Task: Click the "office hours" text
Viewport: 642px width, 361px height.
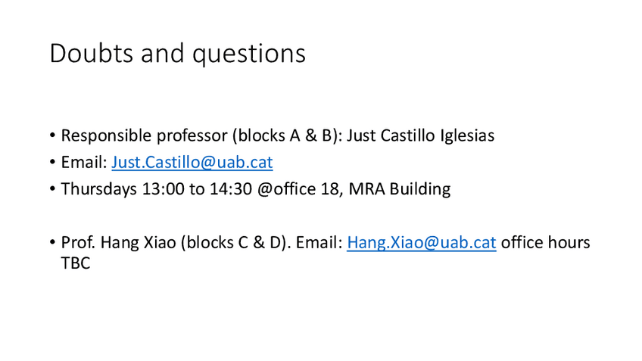Action: (x=545, y=242)
